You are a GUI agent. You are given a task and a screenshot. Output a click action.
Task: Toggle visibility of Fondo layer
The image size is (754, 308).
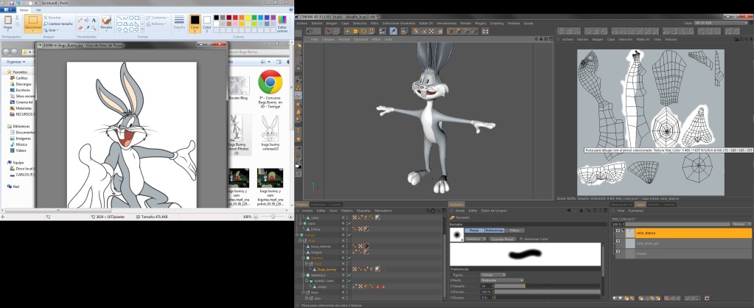(x=618, y=251)
